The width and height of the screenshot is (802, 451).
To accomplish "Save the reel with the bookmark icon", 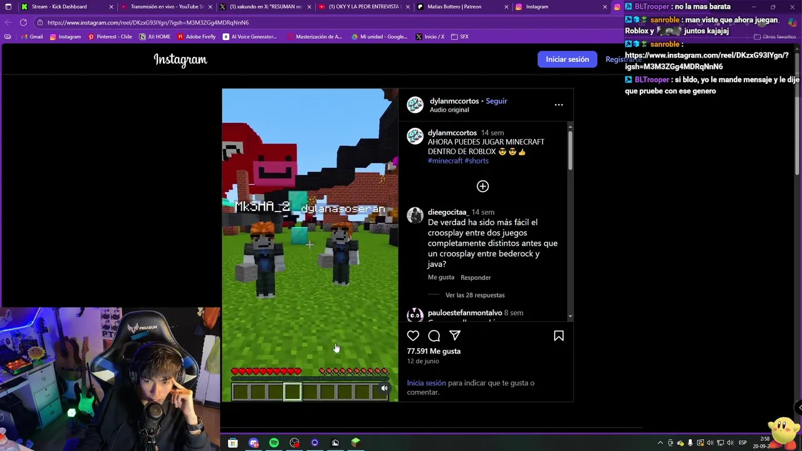I will click(x=559, y=336).
